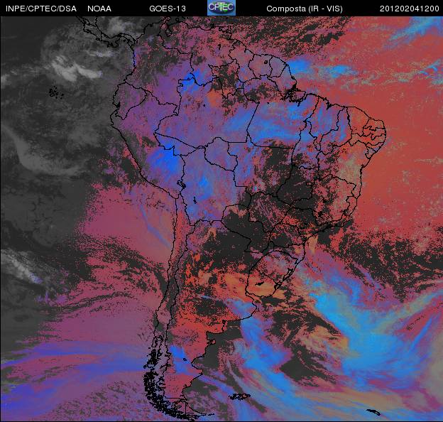Click the INPE/CPTEC/DSA header label
This screenshot has width=443, height=422.
tap(41, 9)
